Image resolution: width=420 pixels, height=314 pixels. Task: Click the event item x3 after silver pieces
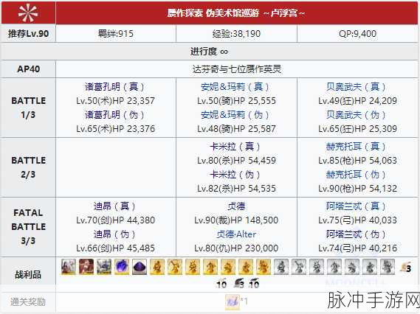coord(405,267)
